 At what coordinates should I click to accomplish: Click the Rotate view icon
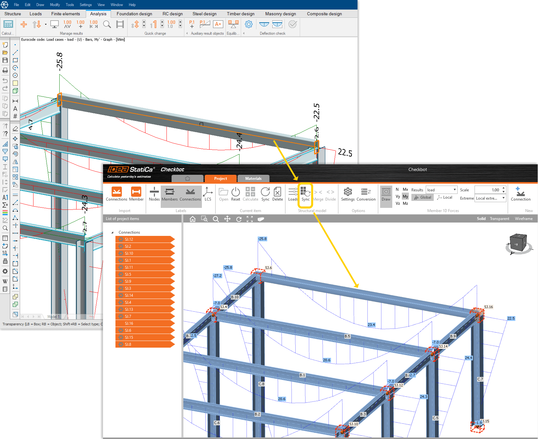pyautogui.click(x=239, y=219)
